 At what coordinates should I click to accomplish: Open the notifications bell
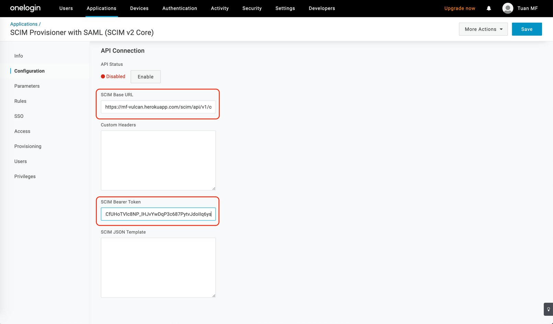[x=489, y=8]
